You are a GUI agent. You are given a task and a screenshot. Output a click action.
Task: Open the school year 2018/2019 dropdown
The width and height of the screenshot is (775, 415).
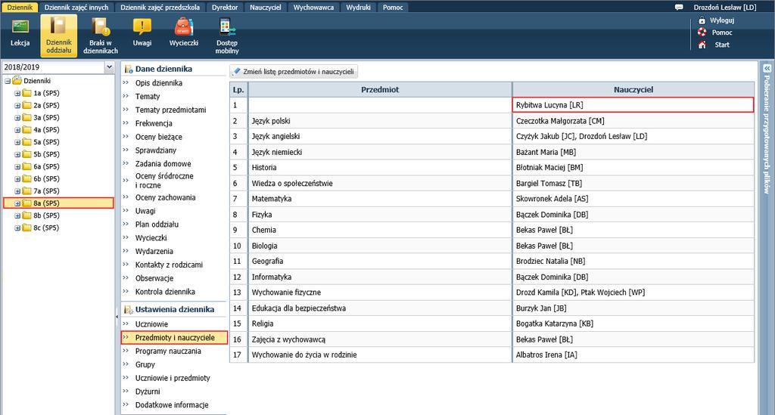point(109,67)
